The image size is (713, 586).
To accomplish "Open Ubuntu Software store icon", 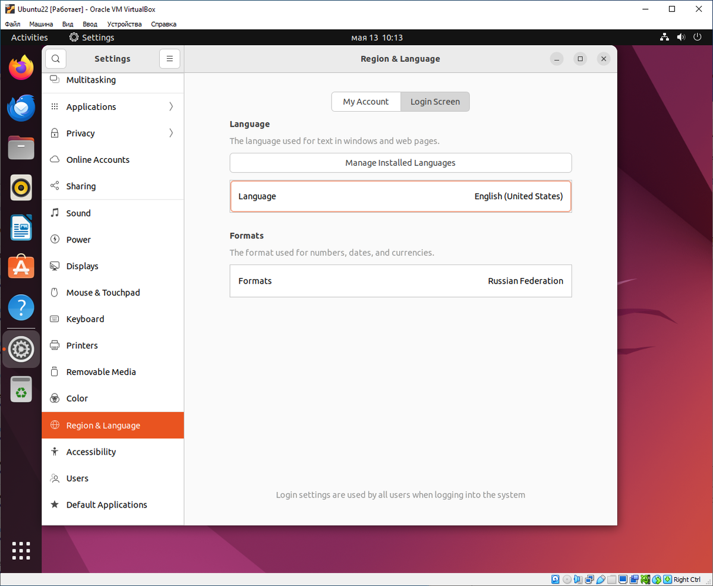I will click(x=21, y=267).
